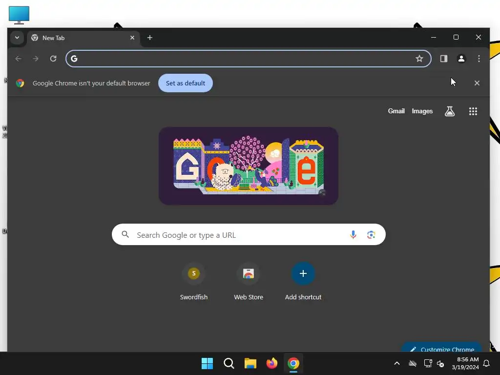Image resolution: width=500 pixels, height=375 pixels.
Task: Click the browser forward arrow
Action: point(36,59)
